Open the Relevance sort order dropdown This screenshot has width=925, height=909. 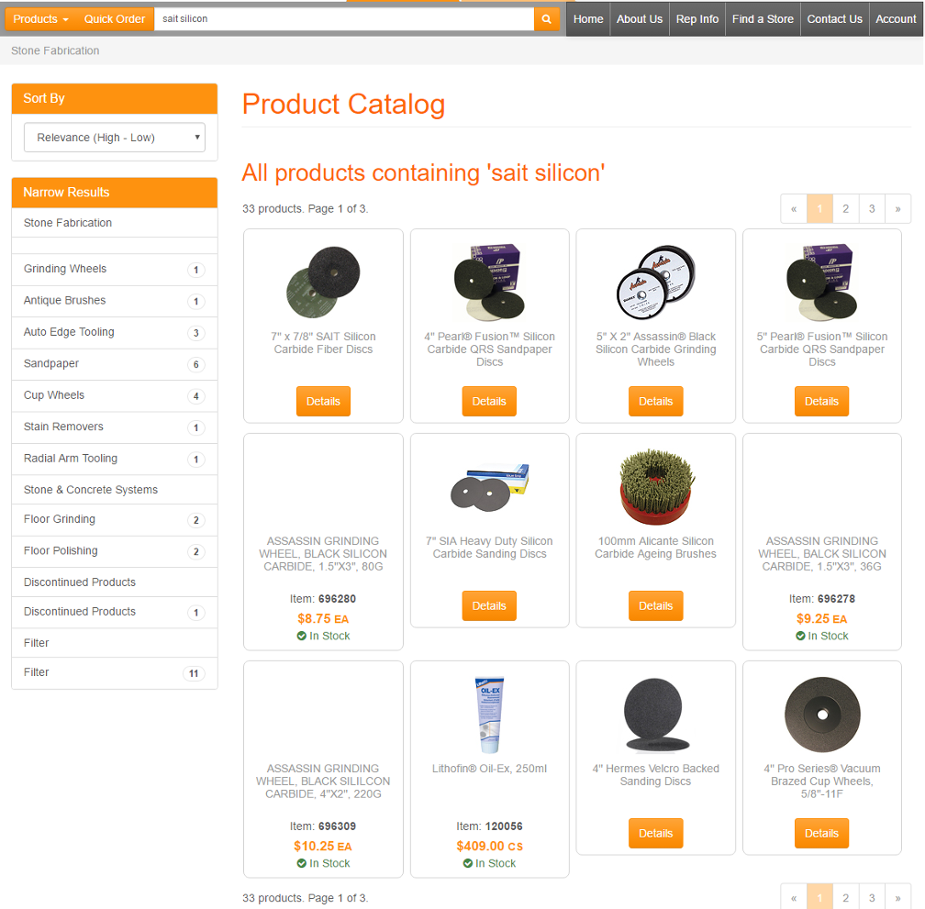tap(115, 138)
